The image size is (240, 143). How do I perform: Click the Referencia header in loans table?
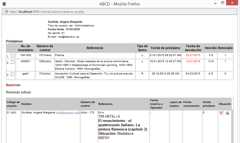(95, 48)
